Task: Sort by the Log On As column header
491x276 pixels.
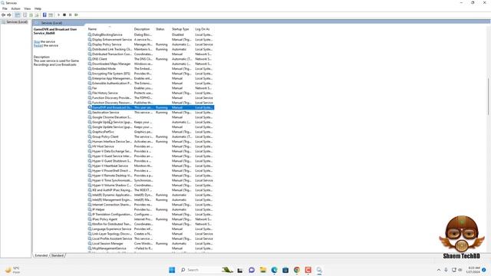Action: click(203, 29)
